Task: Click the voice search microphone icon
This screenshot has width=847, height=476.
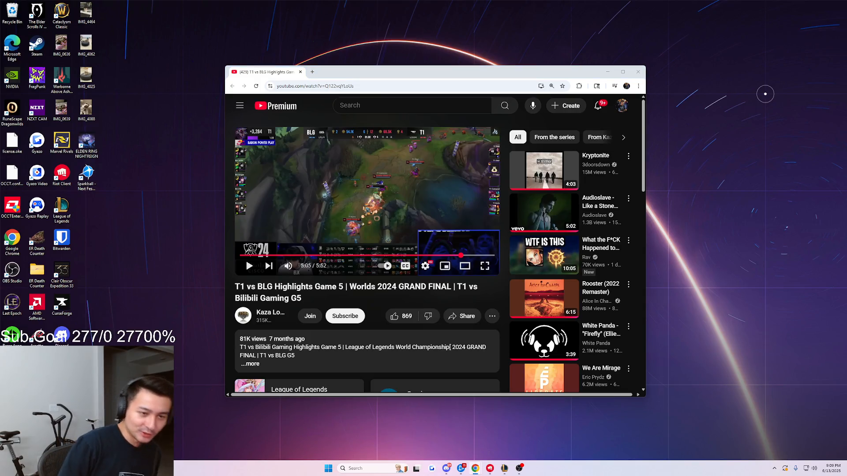Action: (x=532, y=105)
